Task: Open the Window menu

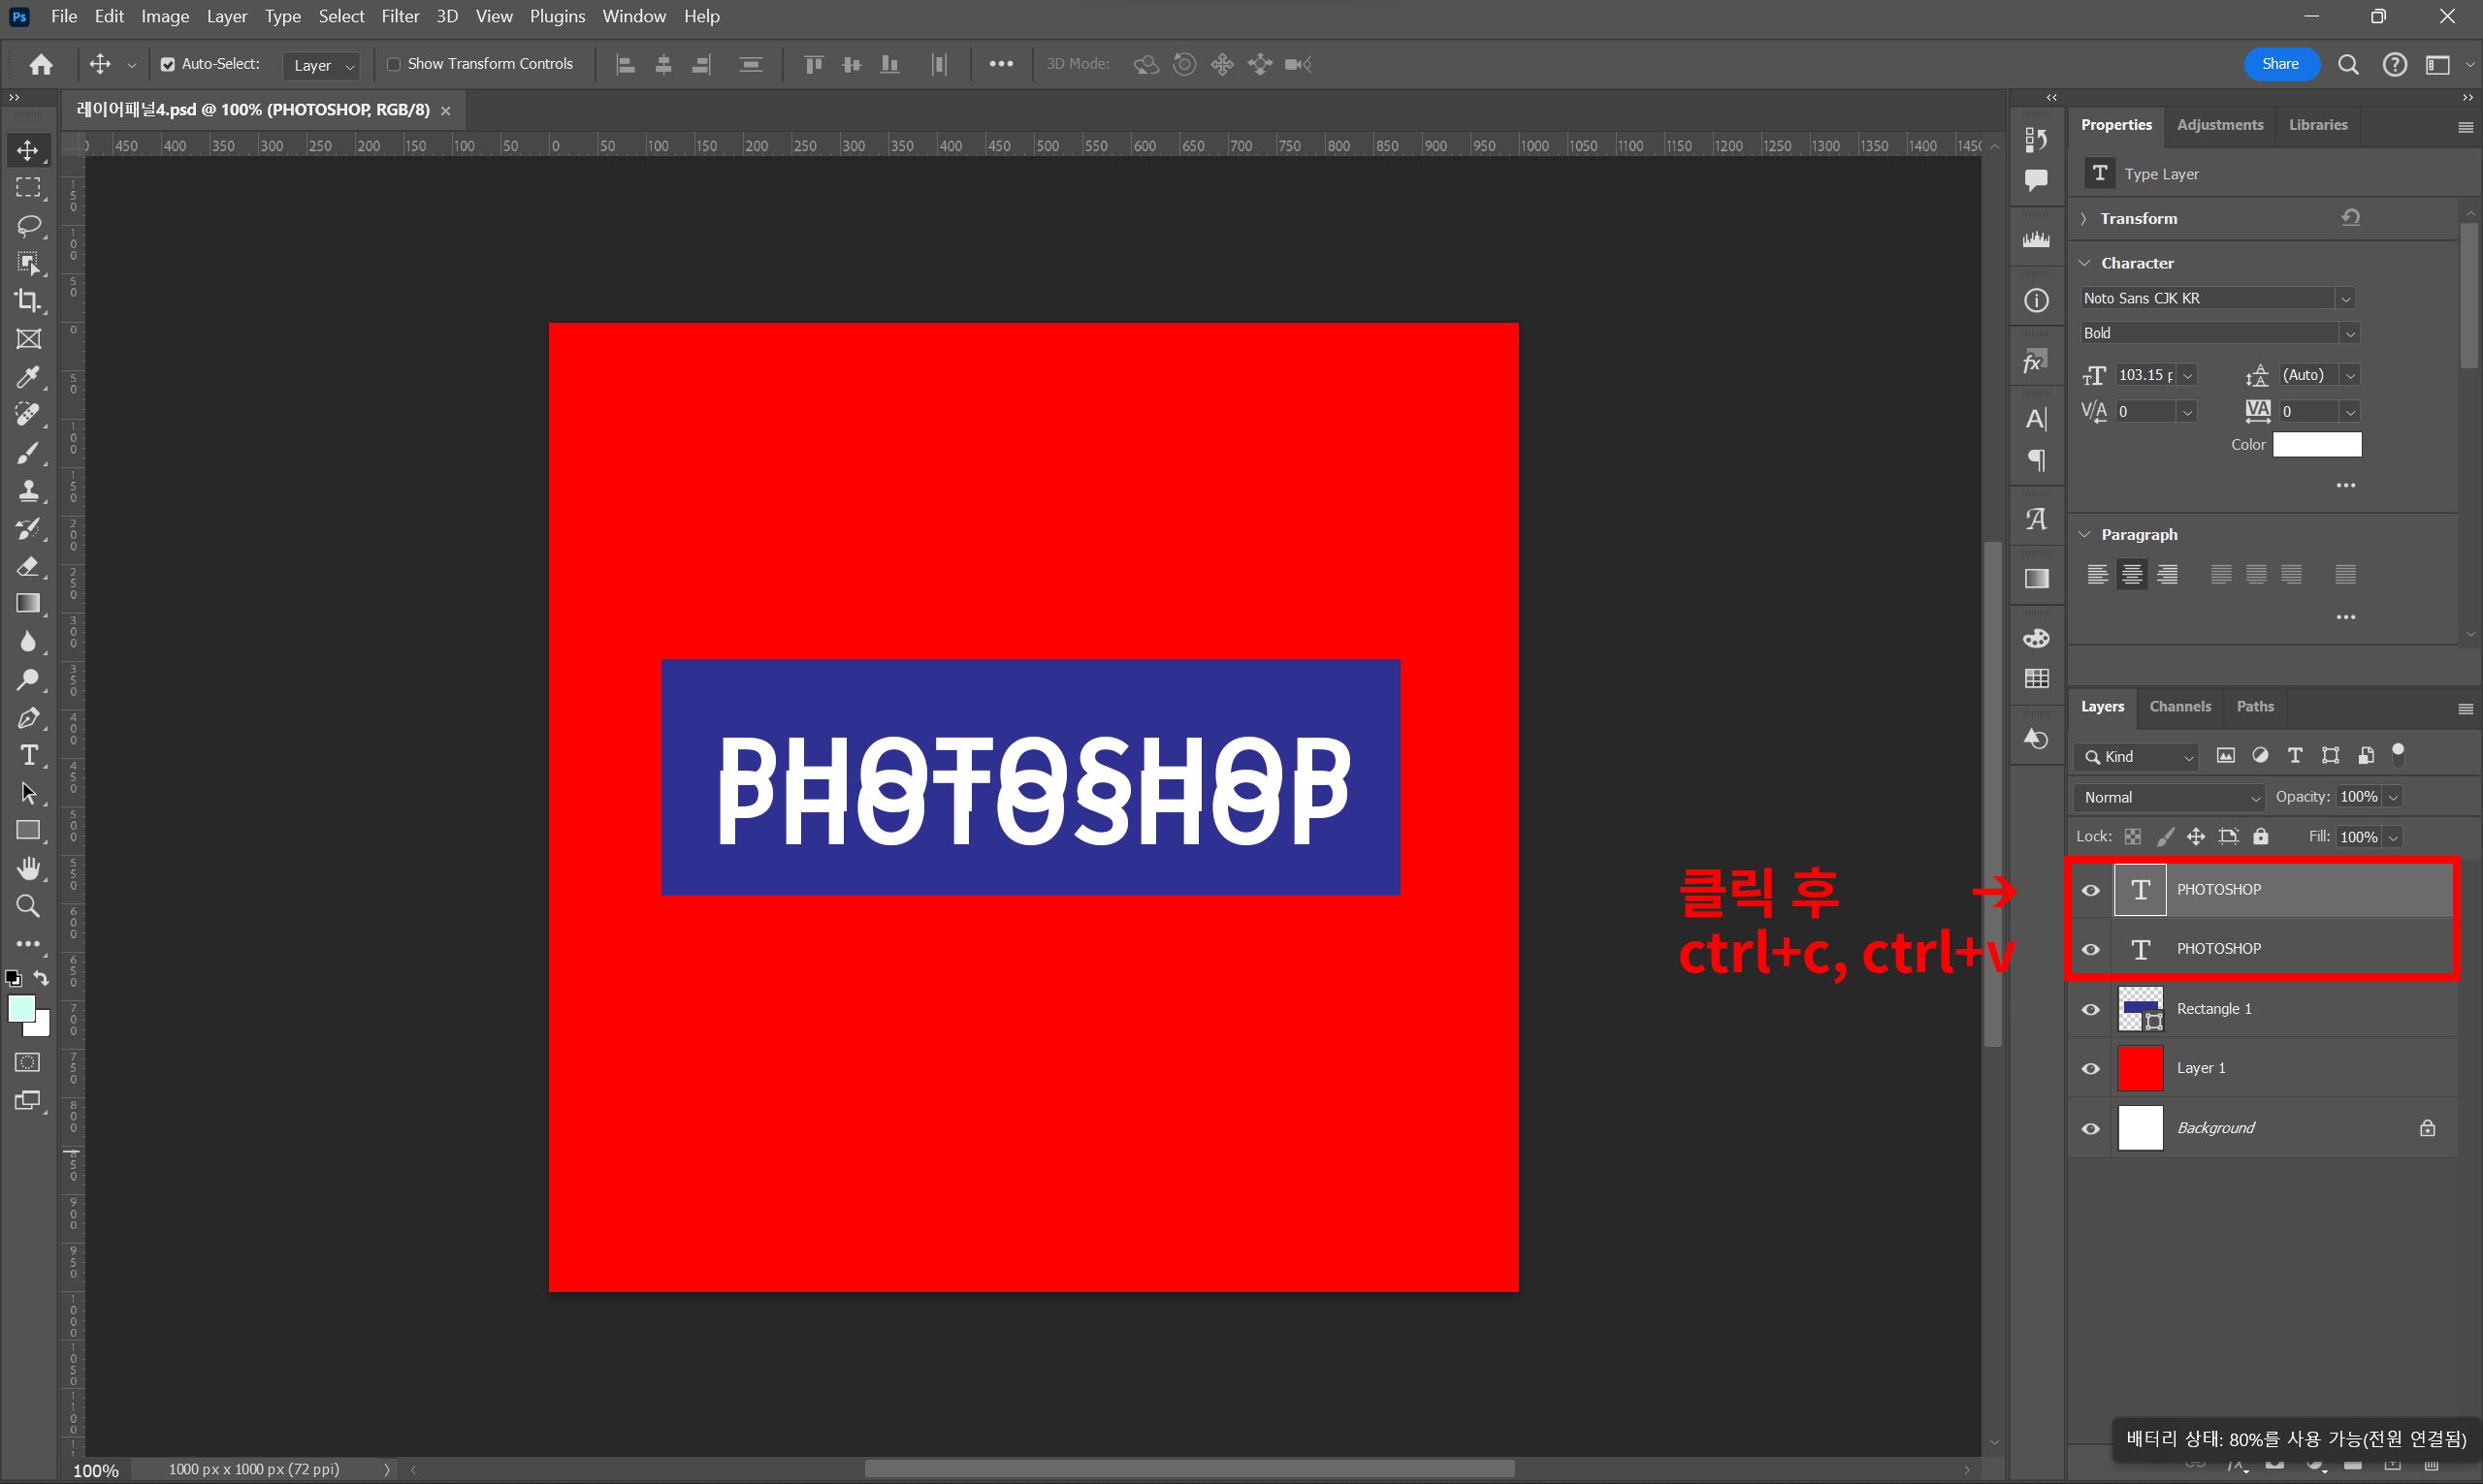Action: click(x=634, y=16)
